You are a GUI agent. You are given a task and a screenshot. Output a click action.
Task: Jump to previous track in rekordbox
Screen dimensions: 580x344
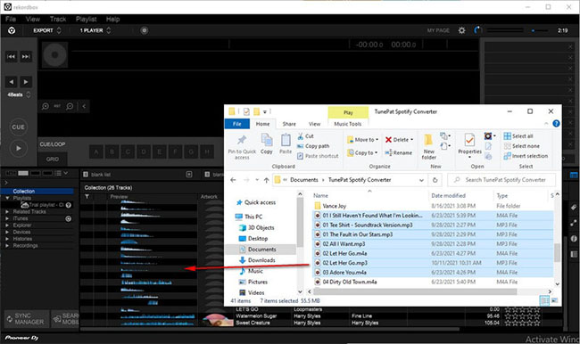point(11,56)
